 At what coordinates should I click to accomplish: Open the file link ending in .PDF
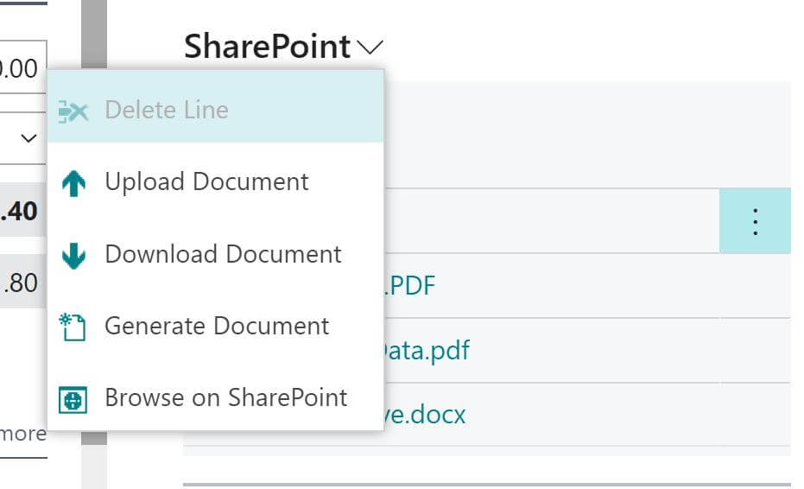(409, 285)
